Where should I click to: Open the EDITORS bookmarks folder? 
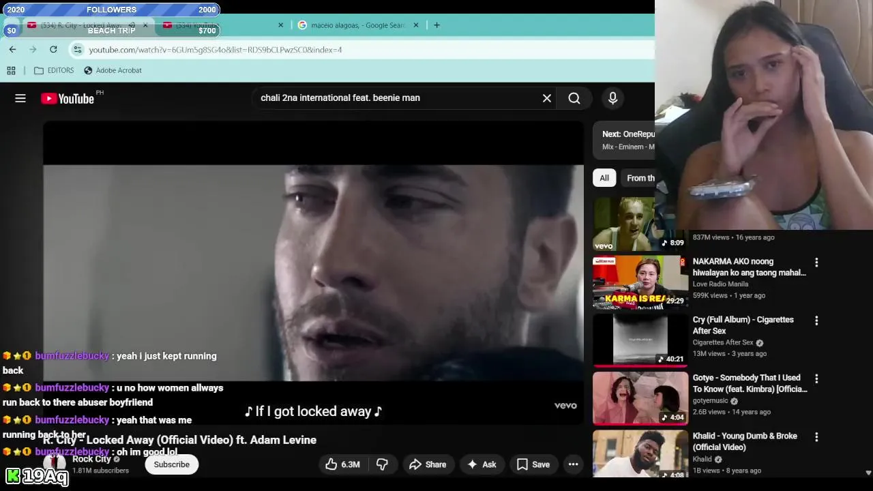pos(54,70)
